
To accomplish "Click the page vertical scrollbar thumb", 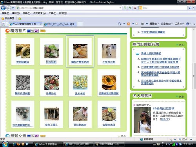I will (x=194, y=76).
